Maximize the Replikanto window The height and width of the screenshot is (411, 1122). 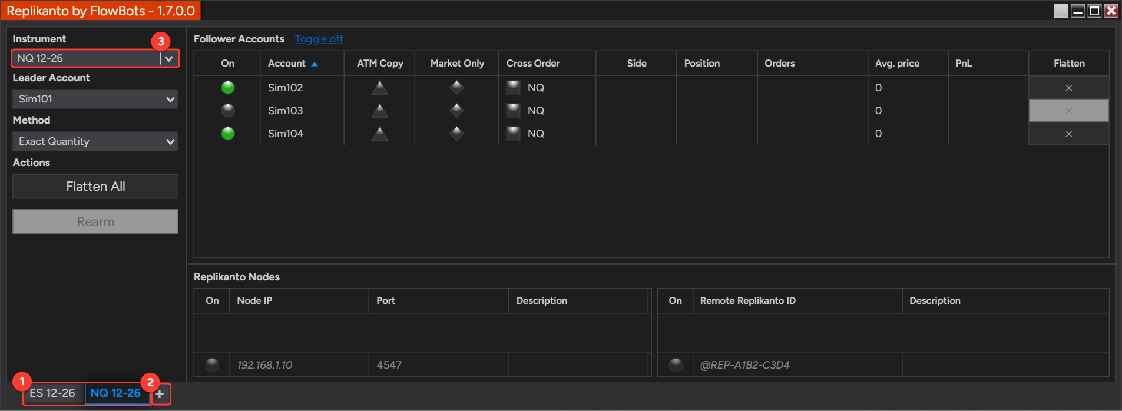(1094, 11)
